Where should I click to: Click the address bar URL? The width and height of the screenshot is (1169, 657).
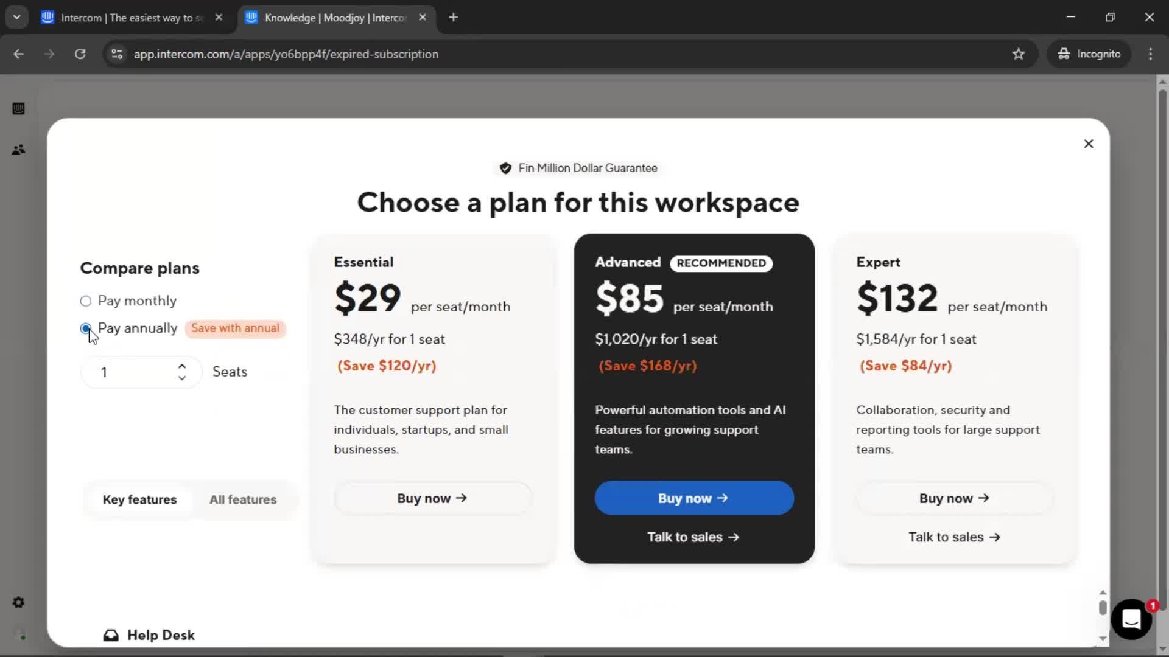pyautogui.click(x=286, y=54)
